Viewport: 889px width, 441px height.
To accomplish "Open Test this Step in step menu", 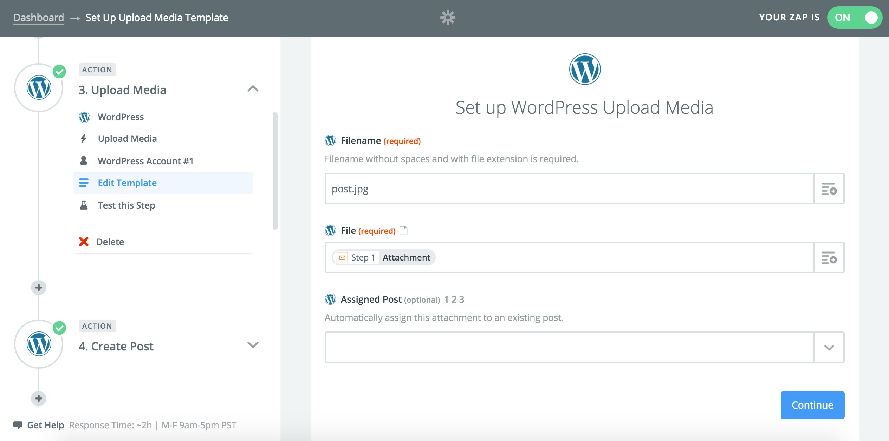I will click(163, 205).
